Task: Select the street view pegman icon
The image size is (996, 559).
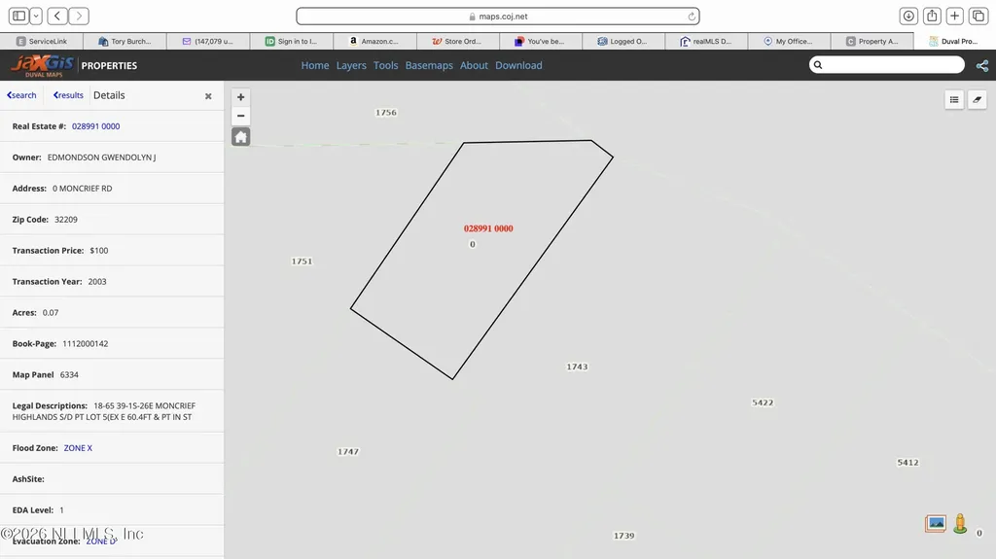Action: pos(960,523)
